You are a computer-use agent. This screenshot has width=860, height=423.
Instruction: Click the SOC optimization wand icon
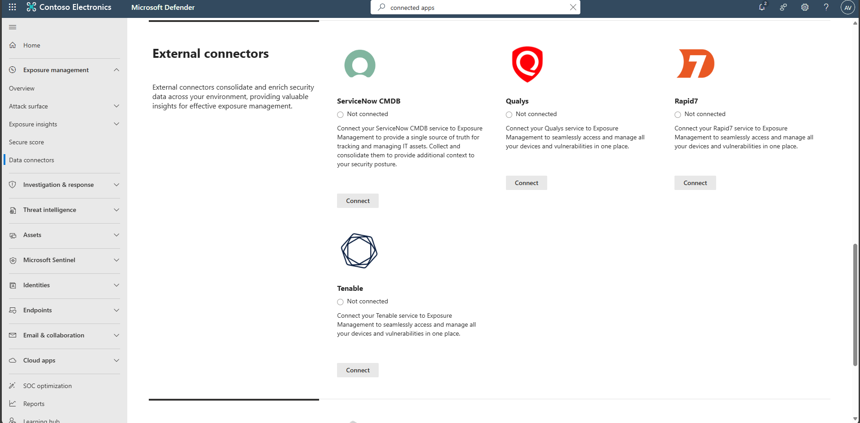point(13,386)
